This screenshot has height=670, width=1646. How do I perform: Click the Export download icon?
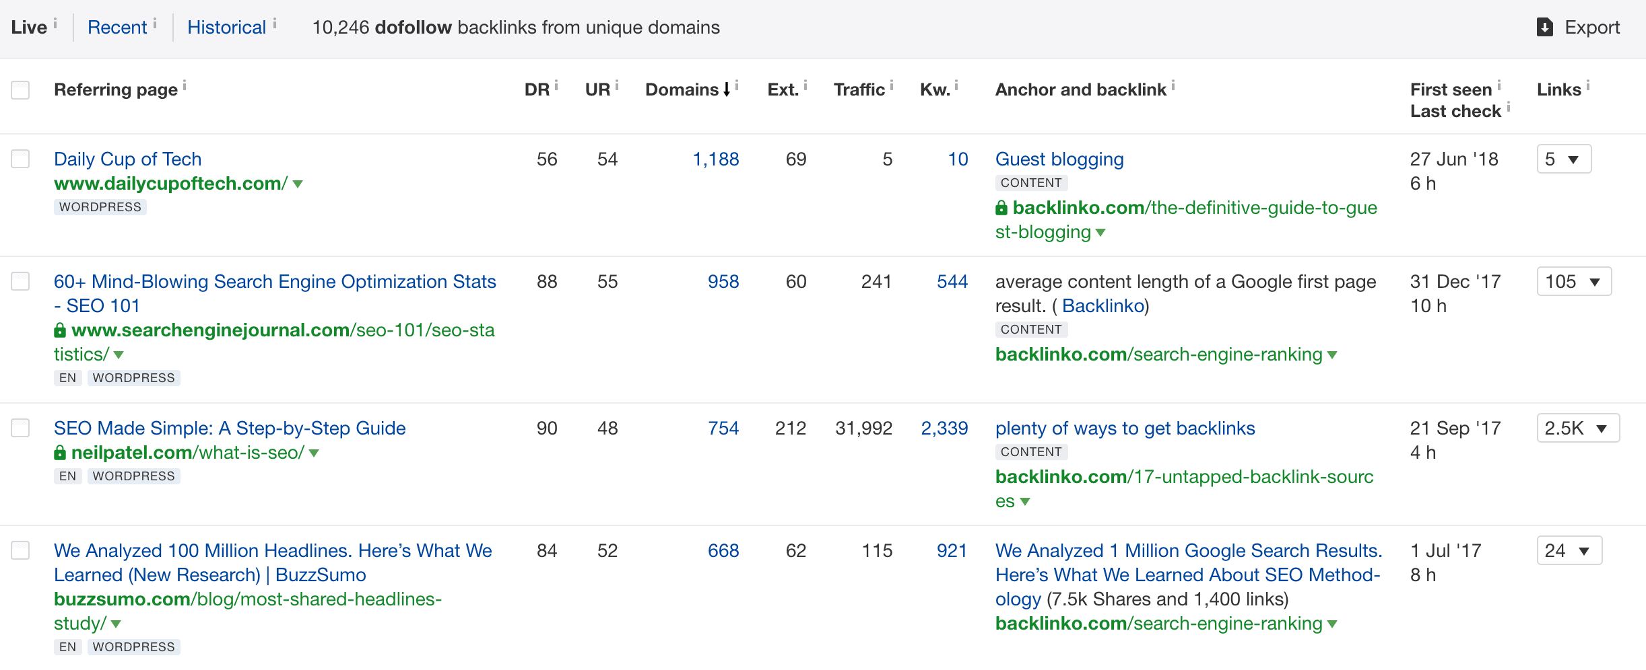(x=1545, y=27)
